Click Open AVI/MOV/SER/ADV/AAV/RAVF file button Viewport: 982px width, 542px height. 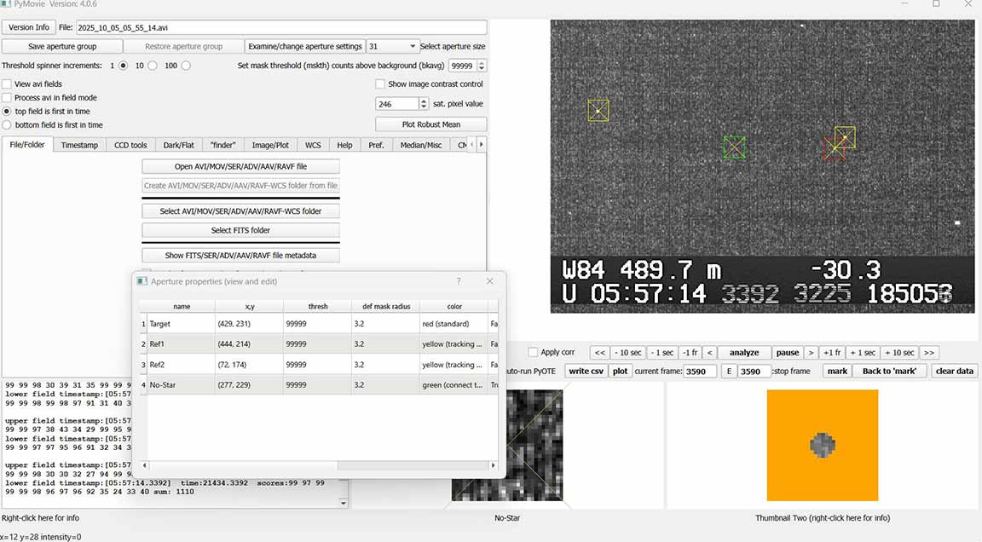[x=240, y=166]
